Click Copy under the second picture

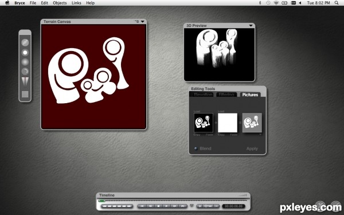(x=221, y=135)
